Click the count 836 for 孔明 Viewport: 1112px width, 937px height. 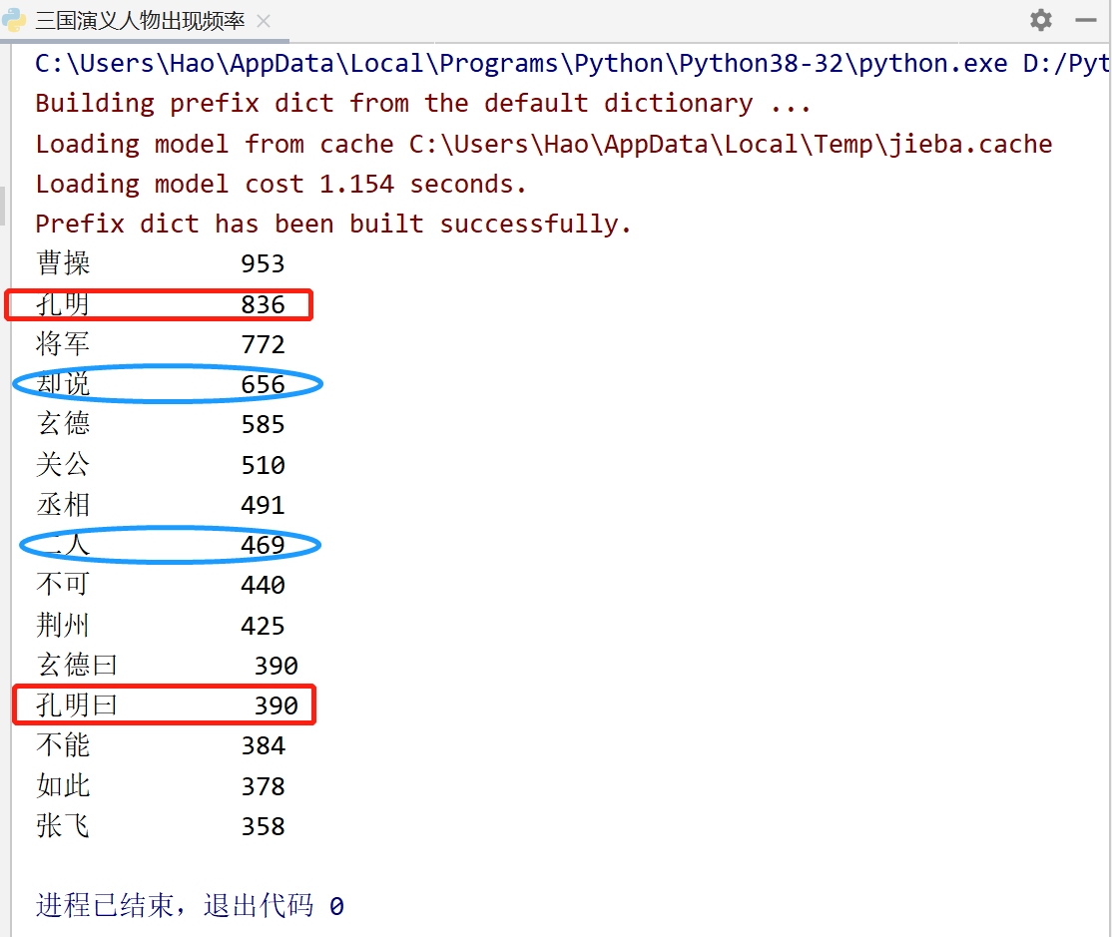263,304
